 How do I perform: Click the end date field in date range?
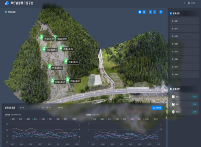point(60,107)
